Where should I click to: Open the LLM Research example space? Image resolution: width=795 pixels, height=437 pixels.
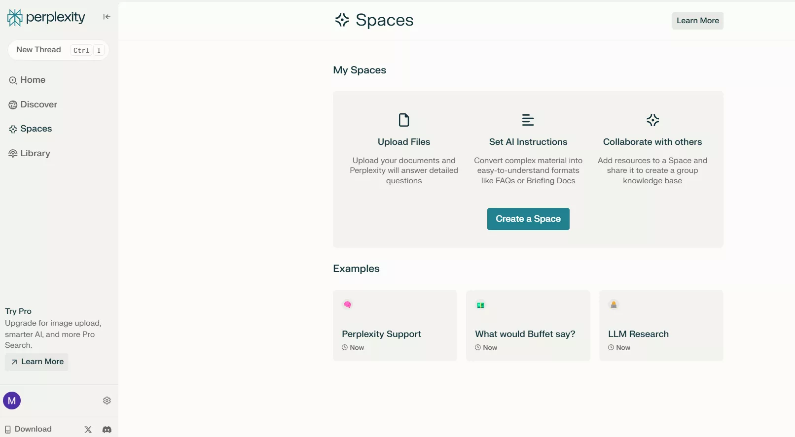click(x=661, y=326)
